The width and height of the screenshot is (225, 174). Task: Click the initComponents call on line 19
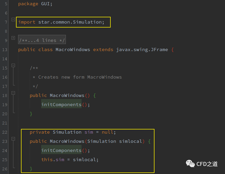coord(61,105)
